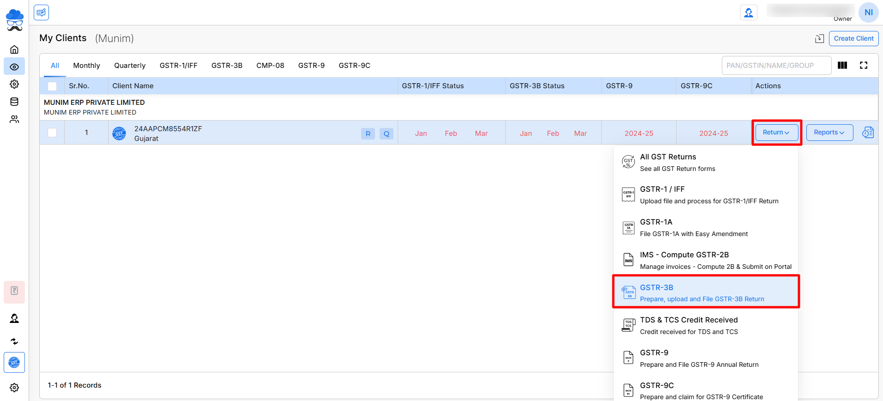Tick the select-all checkbox in the table header
883x401 pixels.
click(52, 86)
